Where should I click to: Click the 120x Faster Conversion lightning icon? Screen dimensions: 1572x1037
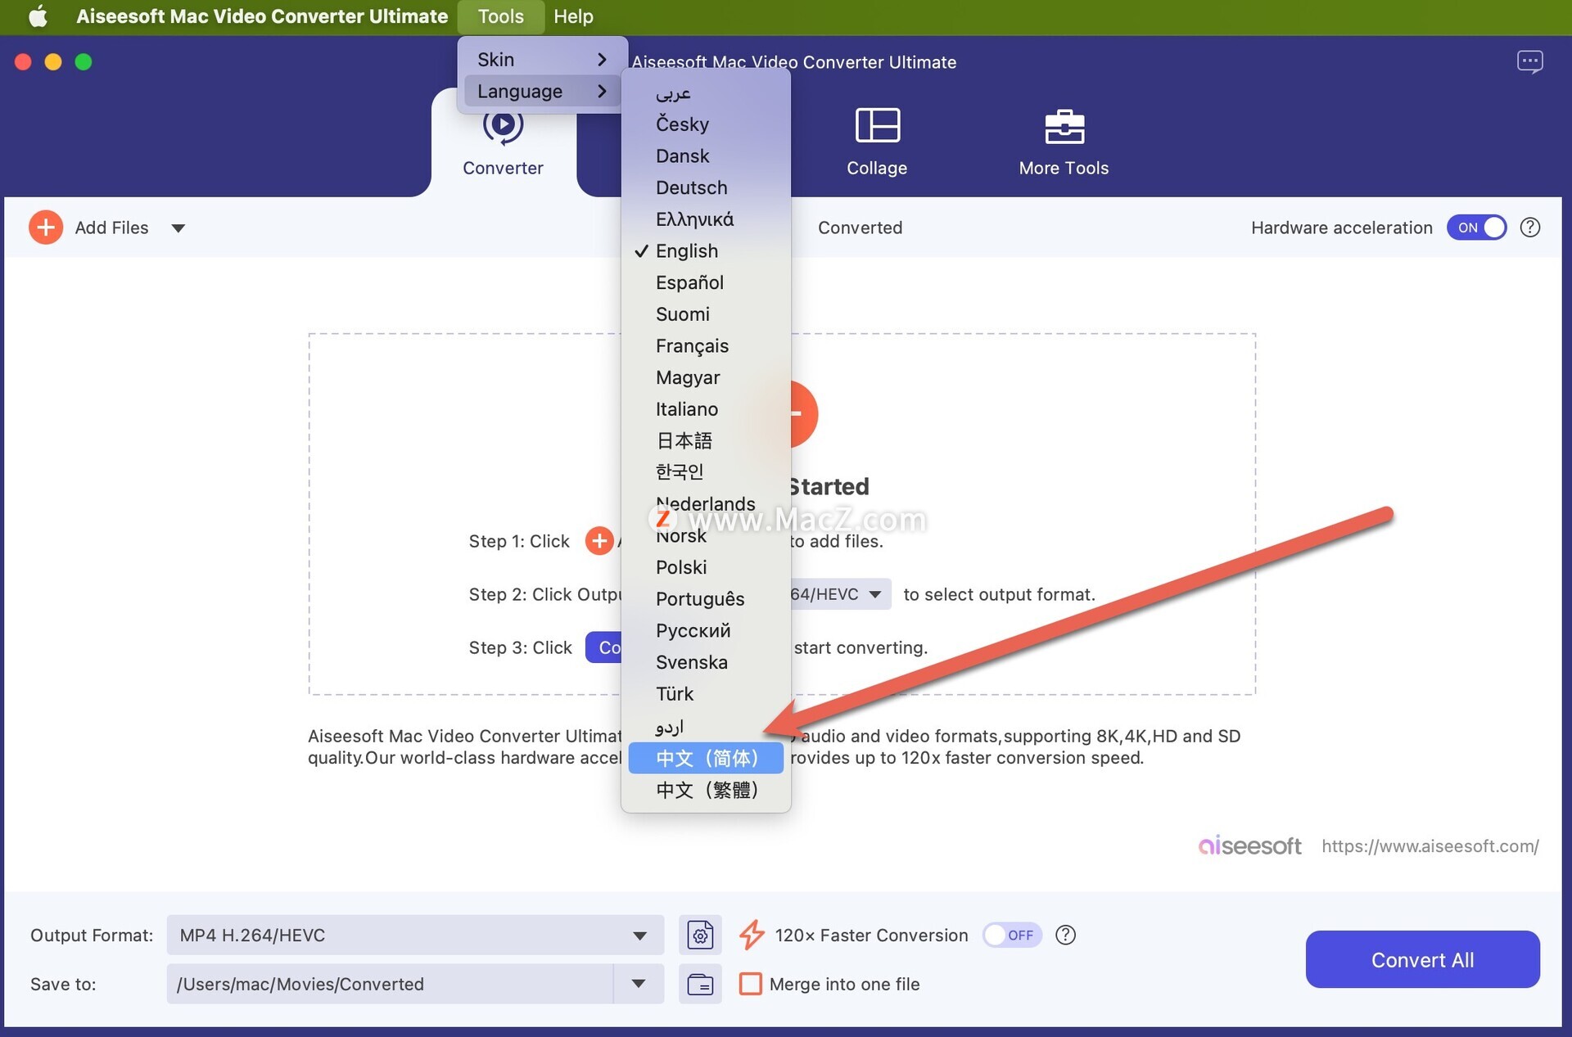(x=752, y=935)
